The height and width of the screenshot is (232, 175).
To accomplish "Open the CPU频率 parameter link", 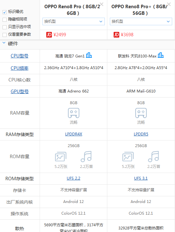I will (20, 68).
